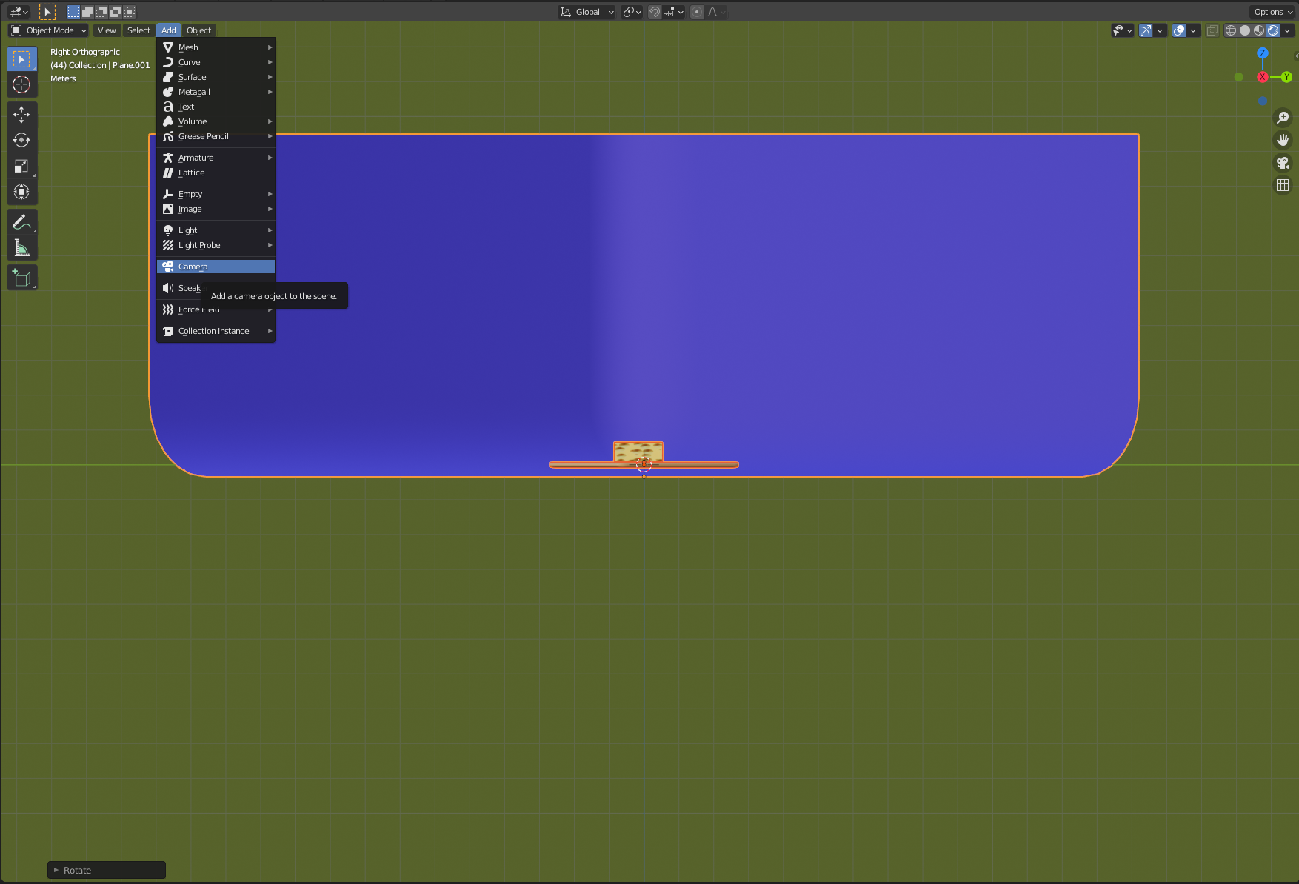Select the Select Box tool in the toolbar
Screen dimensions: 1299x884
[x=21, y=59]
